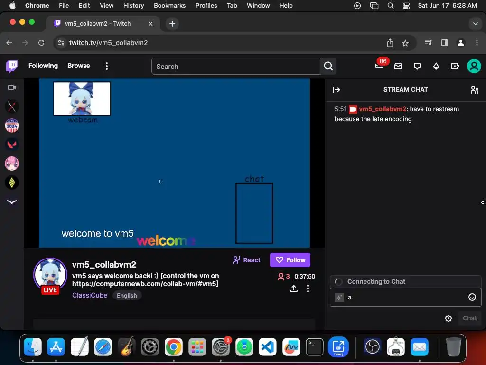Open the Valorant channel icon in sidebar

12,144
